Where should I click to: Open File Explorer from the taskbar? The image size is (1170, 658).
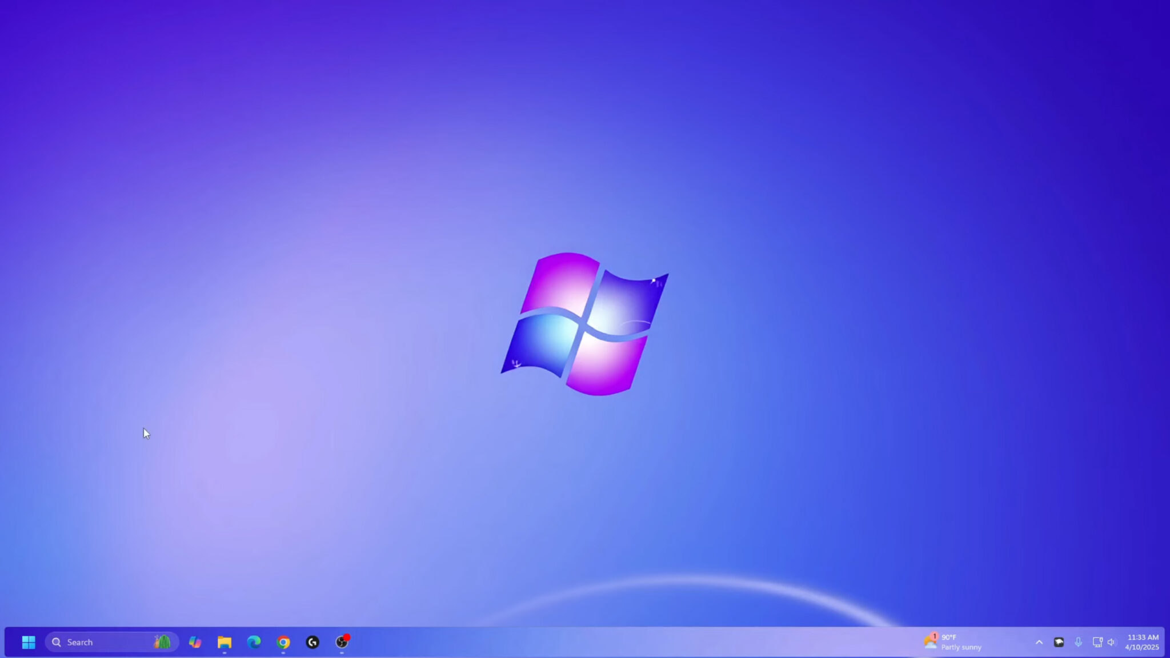pyautogui.click(x=225, y=642)
